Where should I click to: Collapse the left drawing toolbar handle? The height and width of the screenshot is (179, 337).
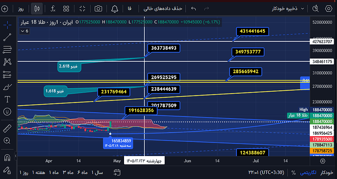click(x=16, y=156)
